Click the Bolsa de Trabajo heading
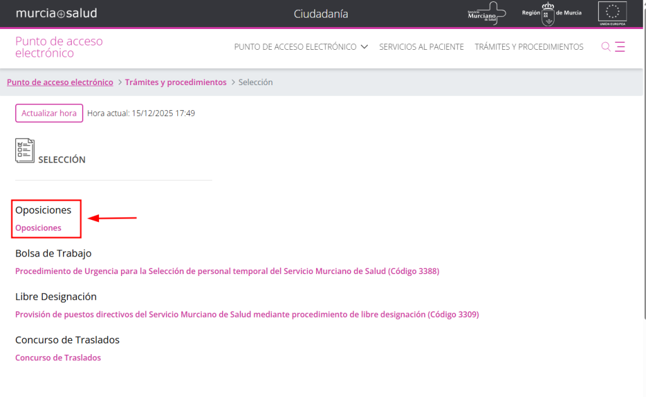The height and width of the screenshot is (397, 646). point(53,253)
